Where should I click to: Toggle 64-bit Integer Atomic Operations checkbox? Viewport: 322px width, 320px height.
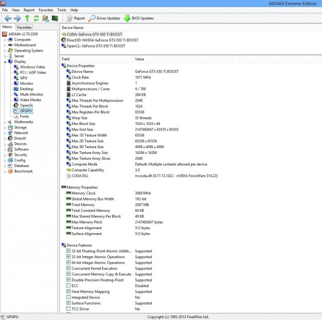68,262
